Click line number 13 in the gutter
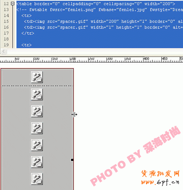Viewport: 183px width, 190px height. [6, 10]
